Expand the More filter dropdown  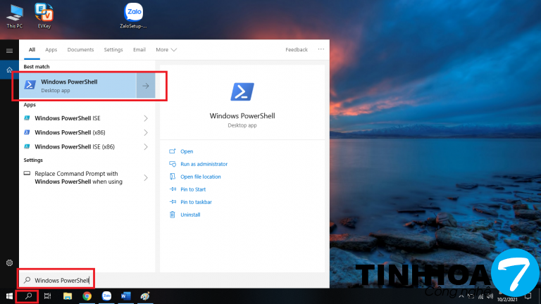pyautogui.click(x=166, y=50)
